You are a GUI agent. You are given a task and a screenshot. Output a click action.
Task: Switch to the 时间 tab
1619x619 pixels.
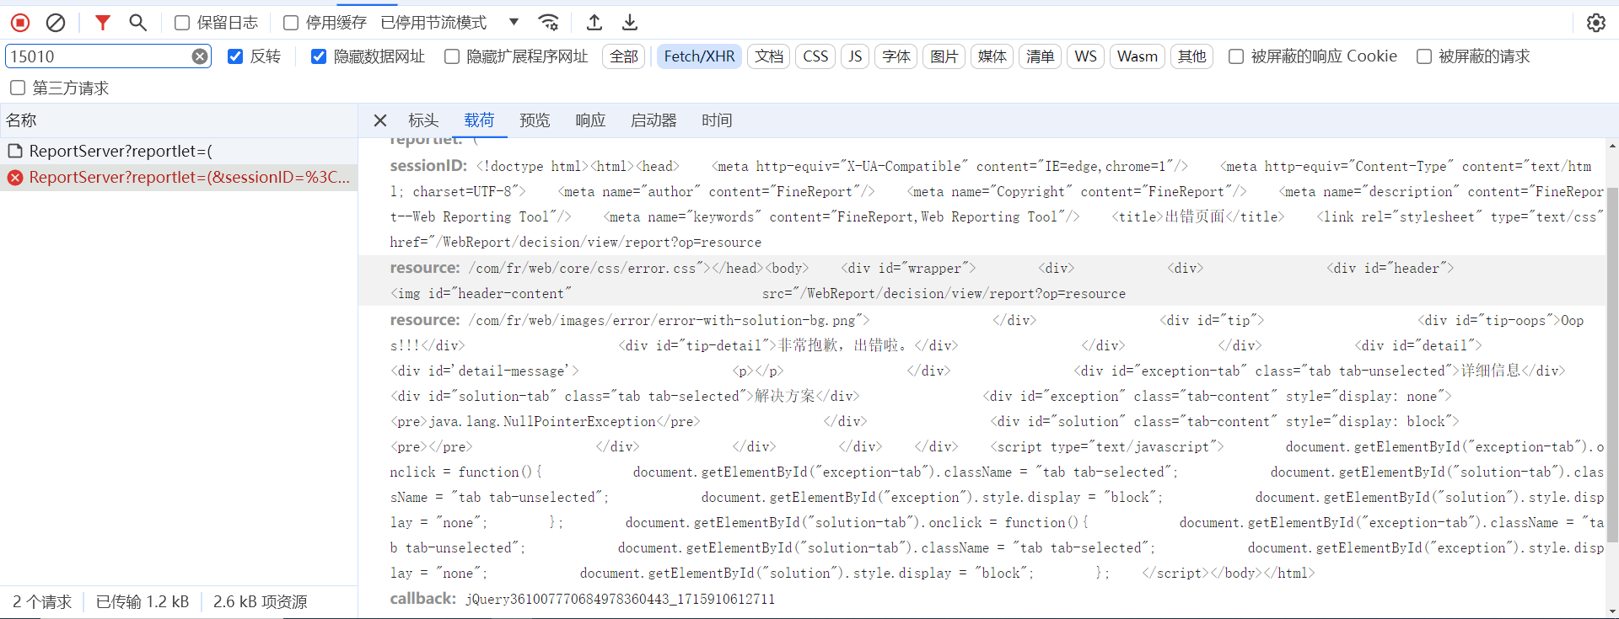point(717,120)
